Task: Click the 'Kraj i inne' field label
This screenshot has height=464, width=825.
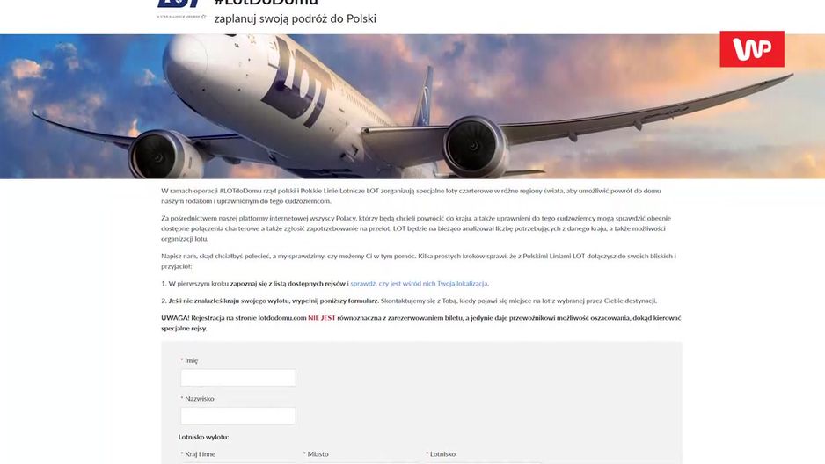Action: 200,454
